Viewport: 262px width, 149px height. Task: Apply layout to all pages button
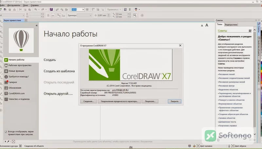coord(59,15)
